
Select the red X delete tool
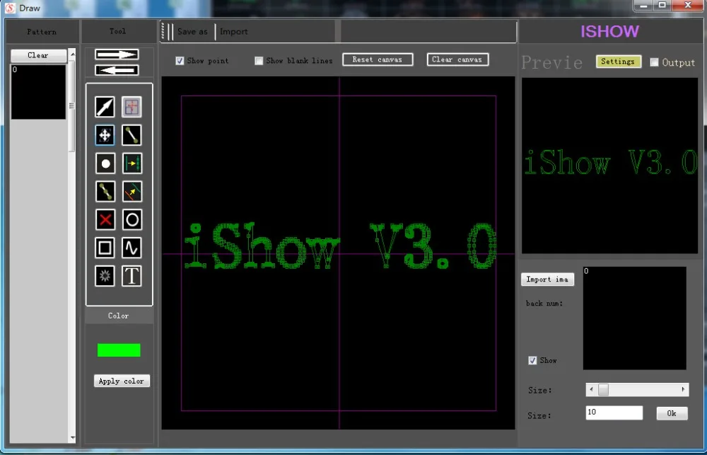(x=105, y=220)
